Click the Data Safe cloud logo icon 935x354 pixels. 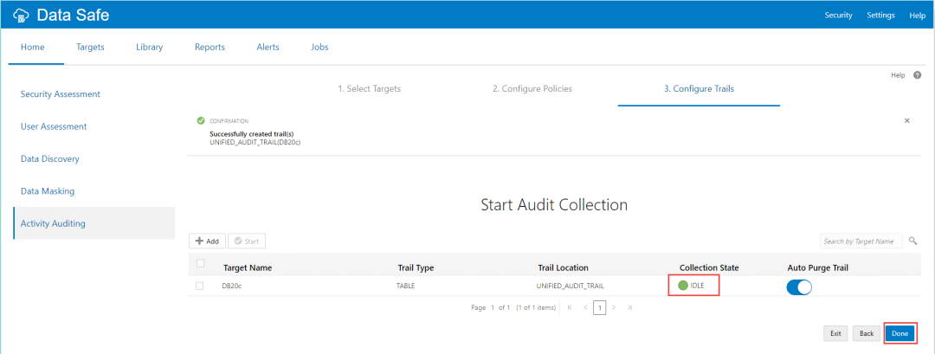21,15
